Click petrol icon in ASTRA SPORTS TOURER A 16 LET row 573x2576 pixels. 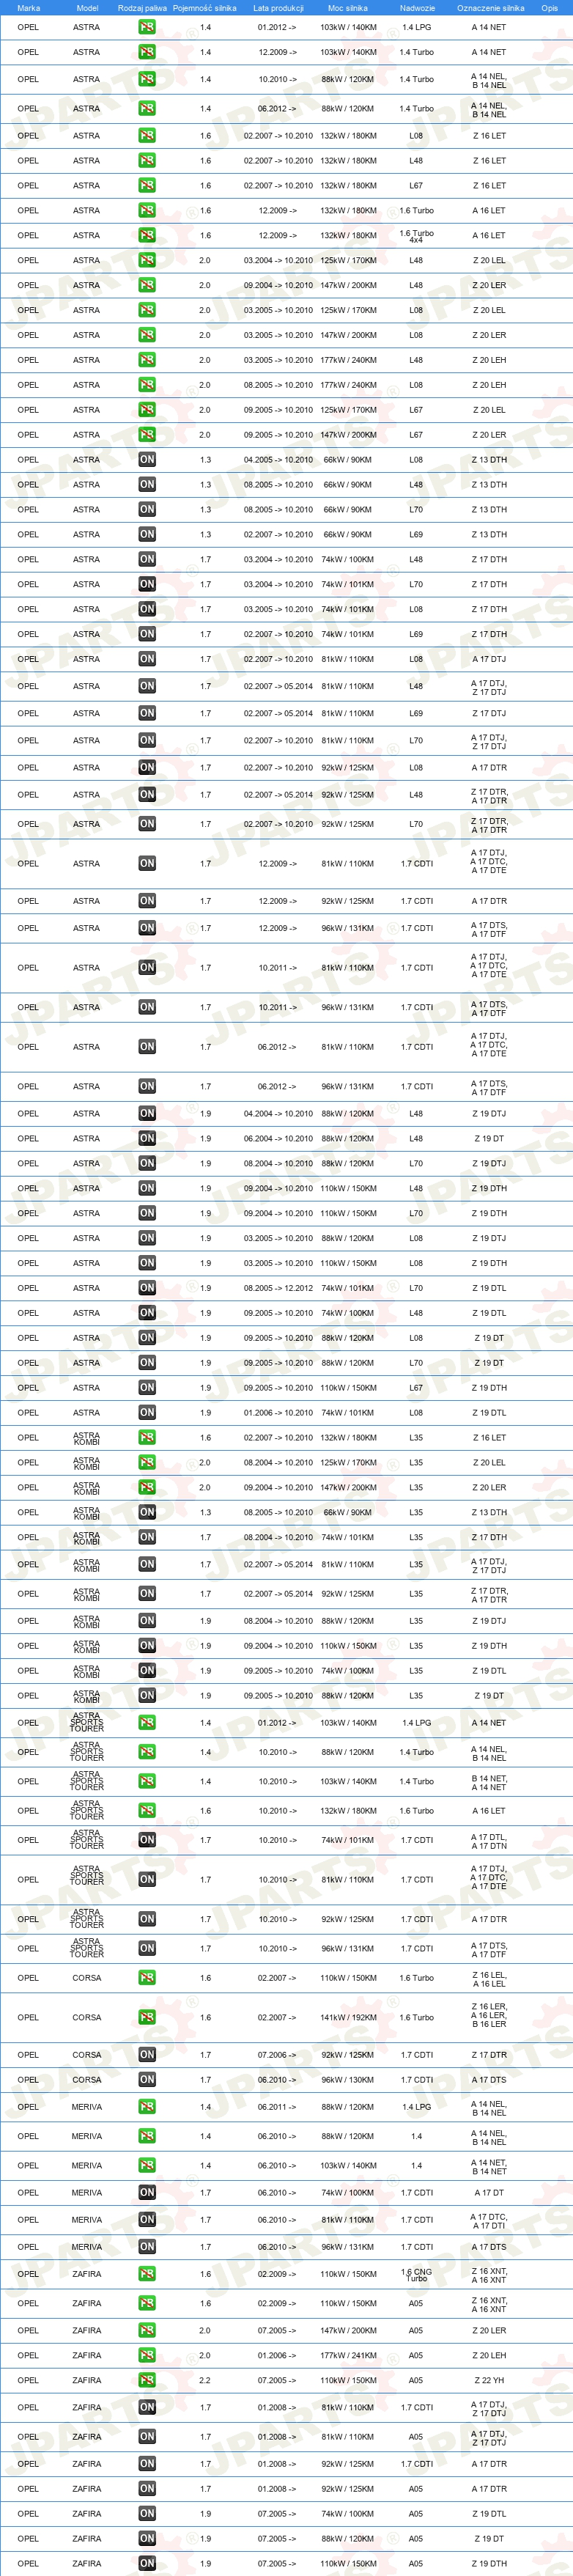147,1811
